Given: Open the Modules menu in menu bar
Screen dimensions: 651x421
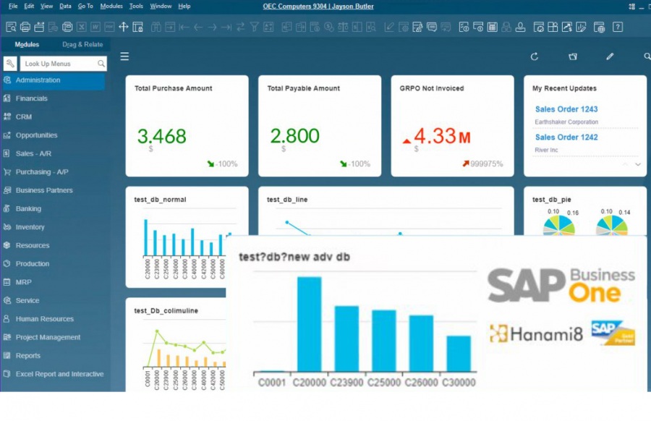Looking at the screenshot, I should 111,7.
